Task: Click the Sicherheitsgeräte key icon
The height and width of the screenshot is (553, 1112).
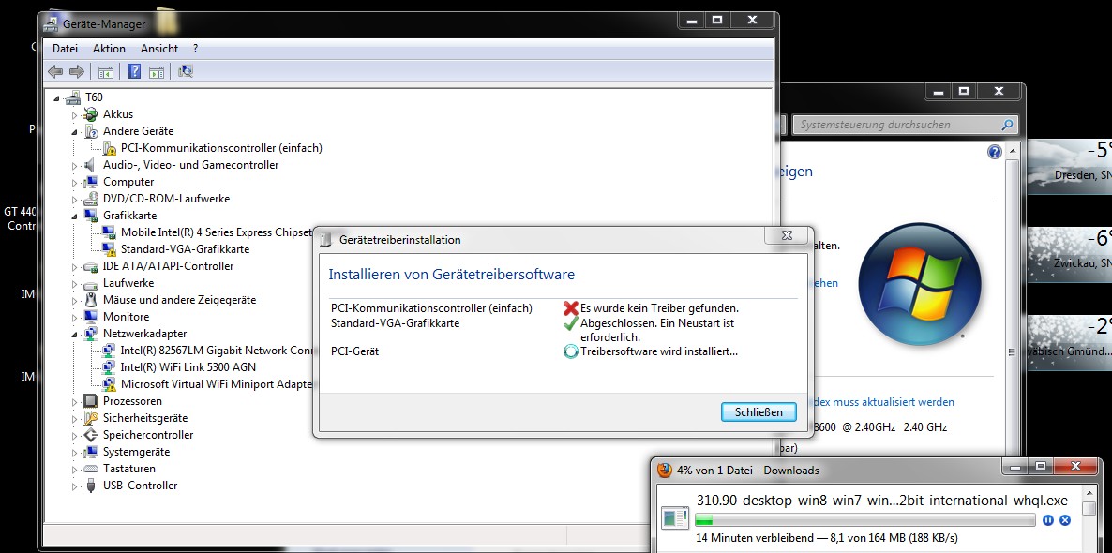Action: (90, 418)
